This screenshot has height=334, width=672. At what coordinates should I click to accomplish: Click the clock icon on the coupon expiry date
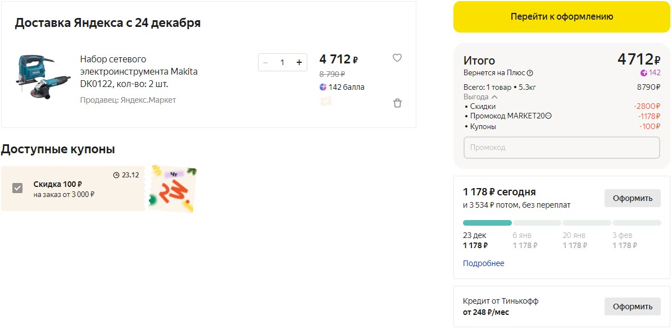click(x=116, y=175)
